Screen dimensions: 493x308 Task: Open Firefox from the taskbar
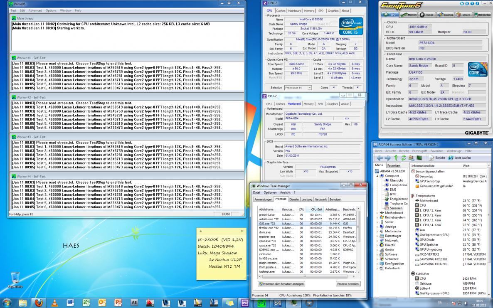(x=39, y=303)
